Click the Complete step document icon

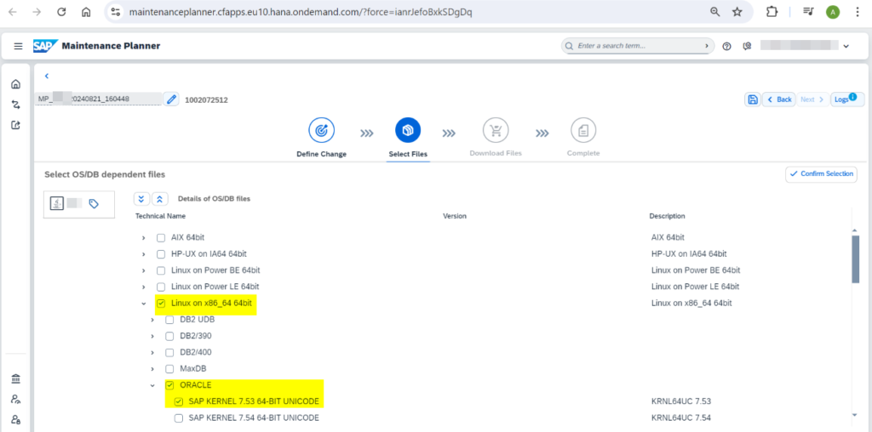[583, 130]
